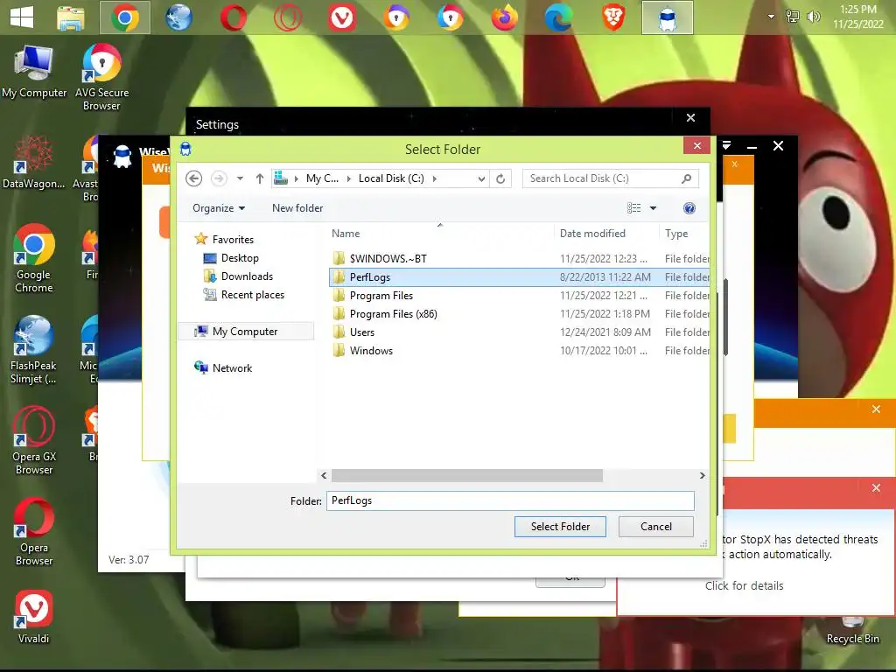
Task: Expand the address bar history dropdown
Action: tap(481, 178)
